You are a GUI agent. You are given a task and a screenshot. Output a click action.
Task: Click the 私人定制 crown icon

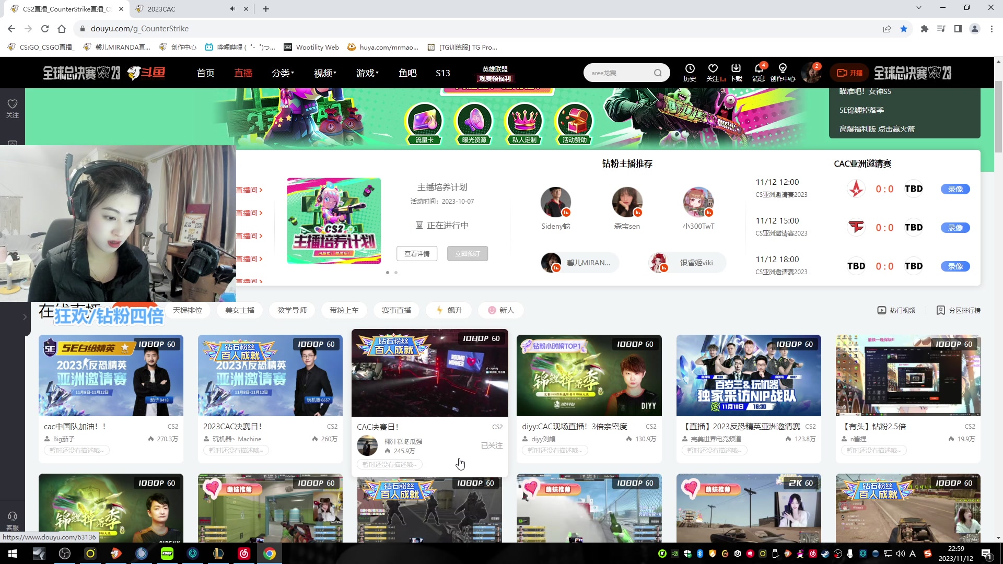click(x=524, y=124)
